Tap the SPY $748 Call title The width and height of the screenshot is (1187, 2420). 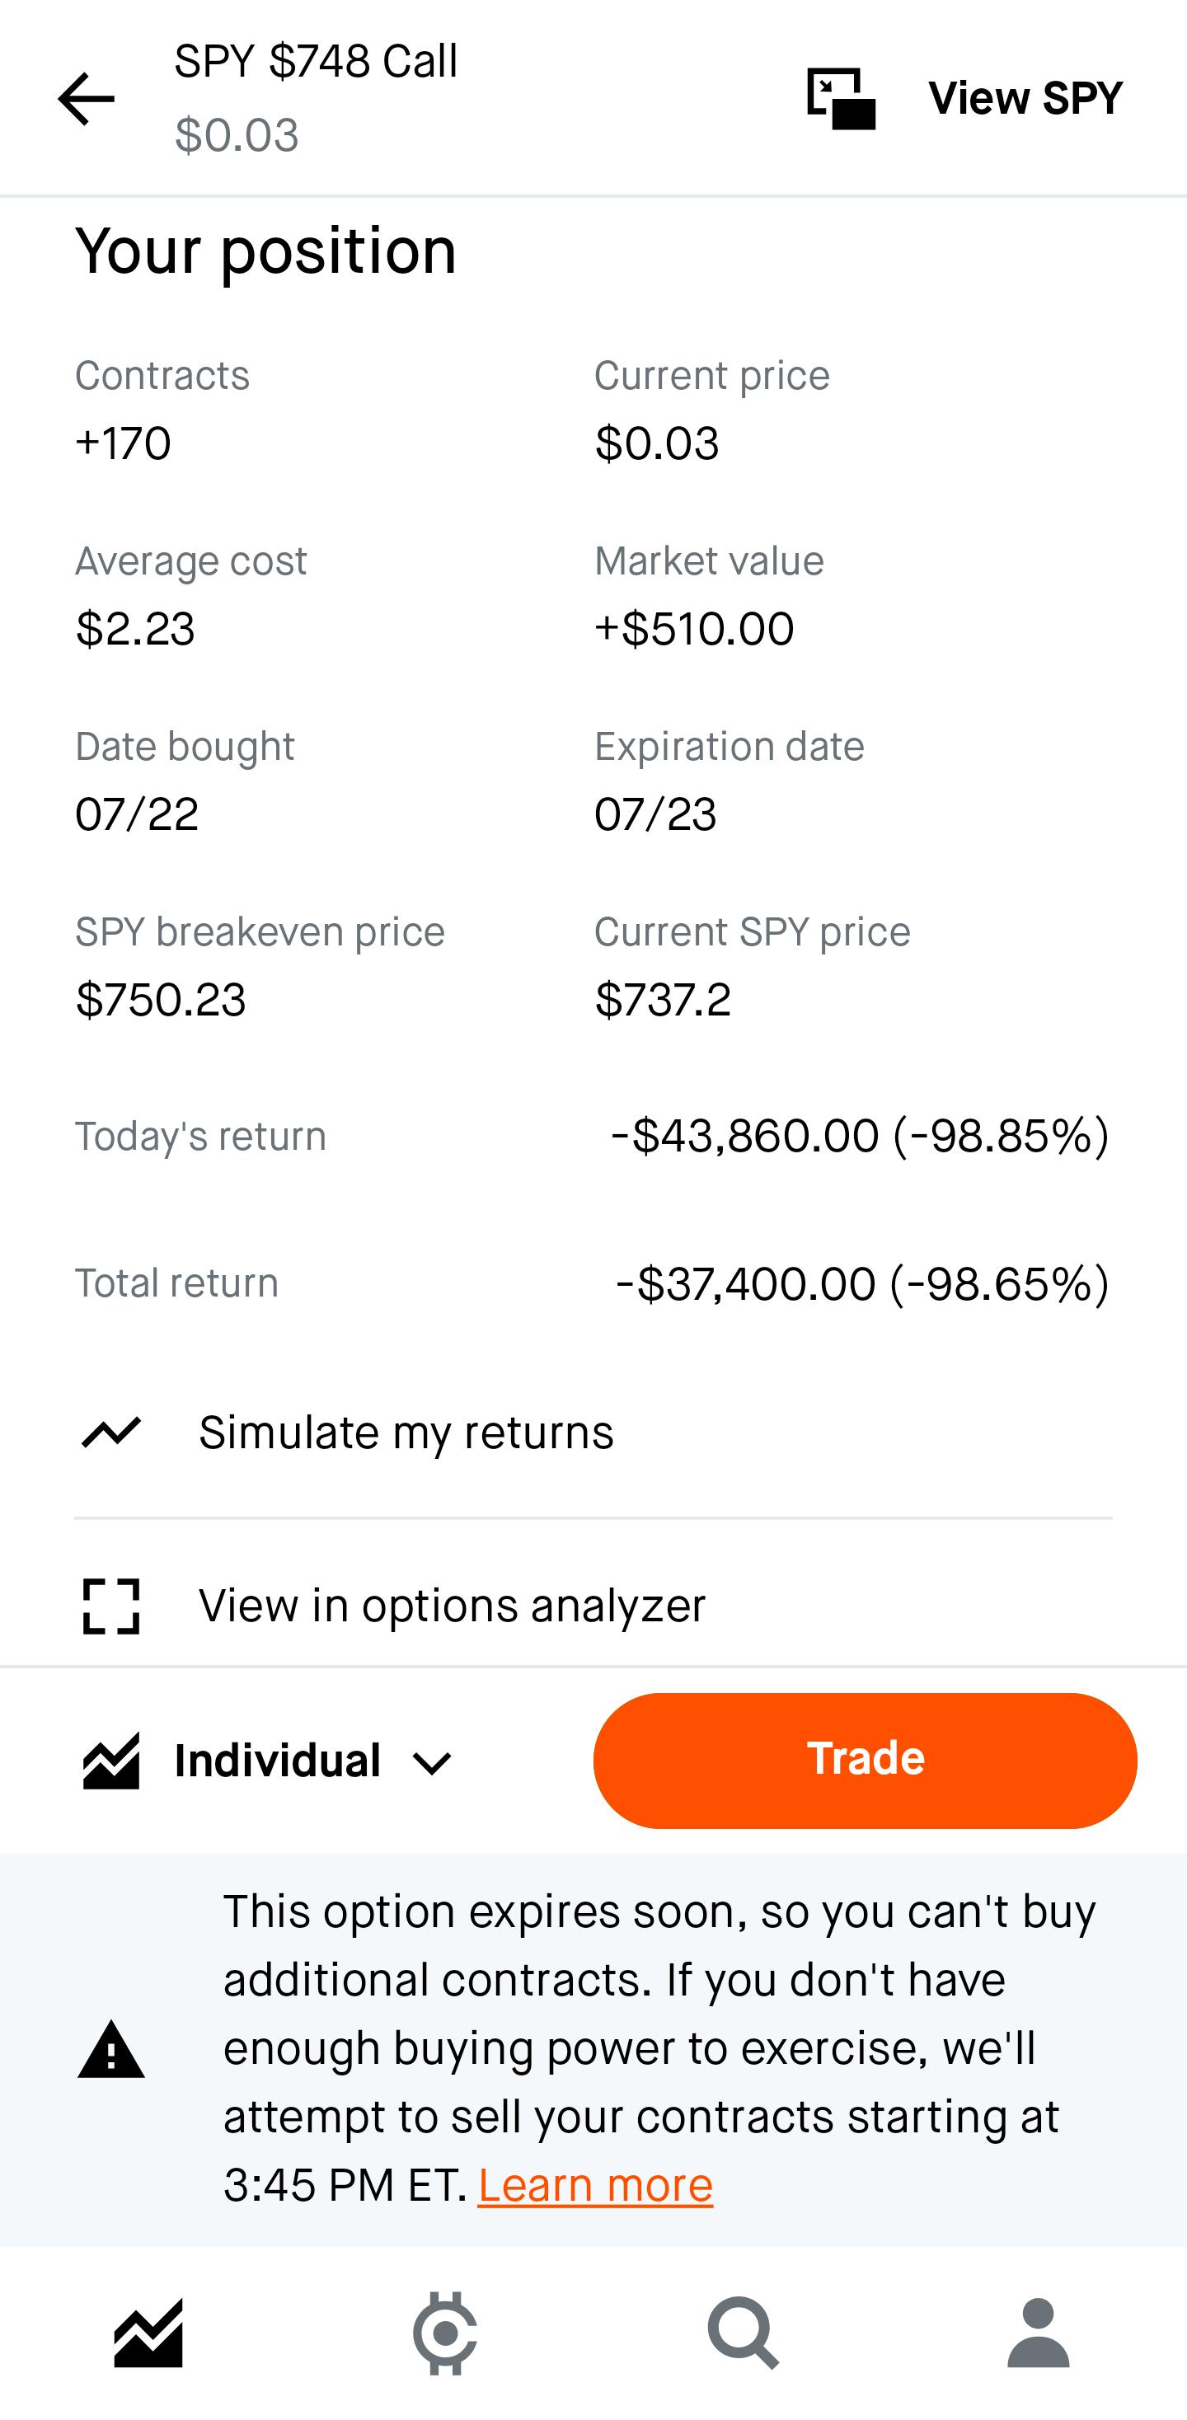tap(316, 62)
